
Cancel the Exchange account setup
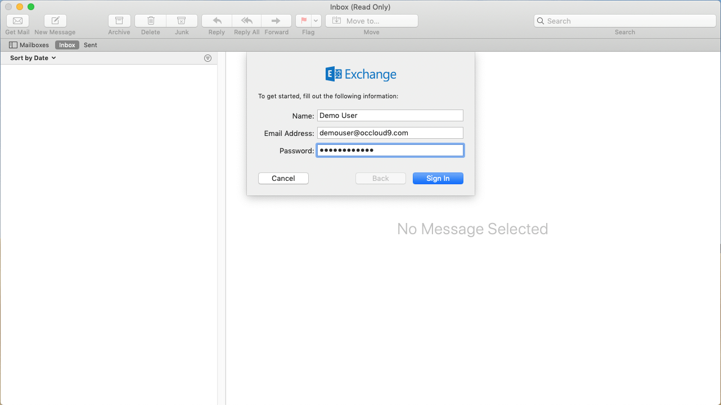tap(283, 178)
